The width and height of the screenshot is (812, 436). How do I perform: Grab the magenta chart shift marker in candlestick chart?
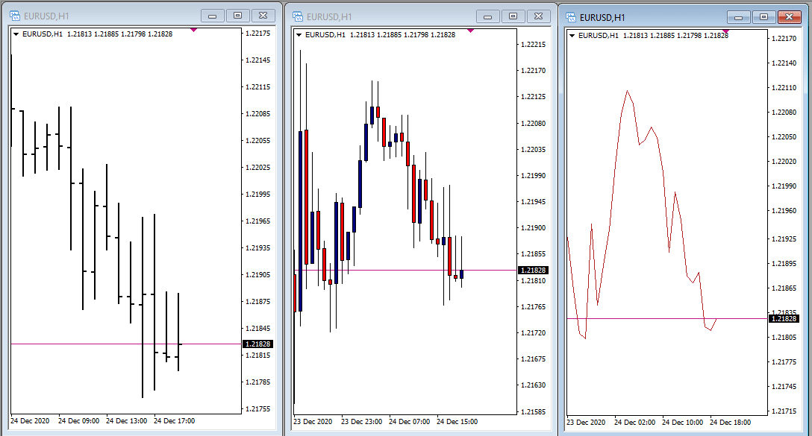470,31
